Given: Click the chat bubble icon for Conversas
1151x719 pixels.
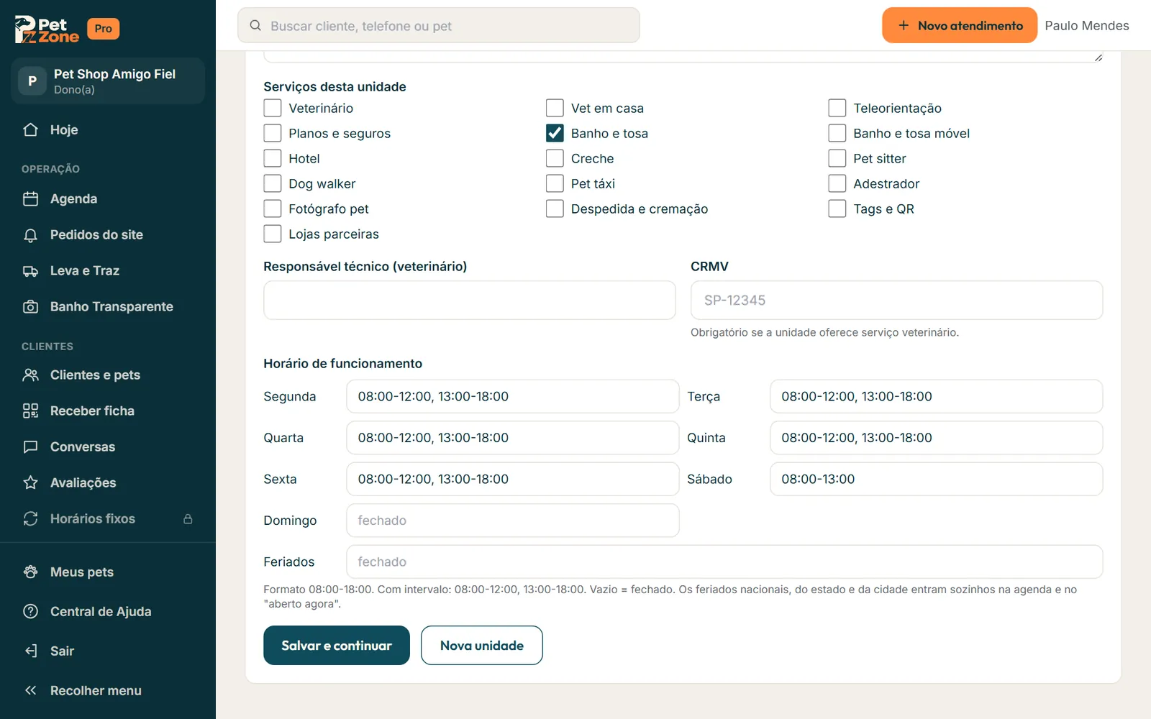Looking at the screenshot, I should coord(30,447).
